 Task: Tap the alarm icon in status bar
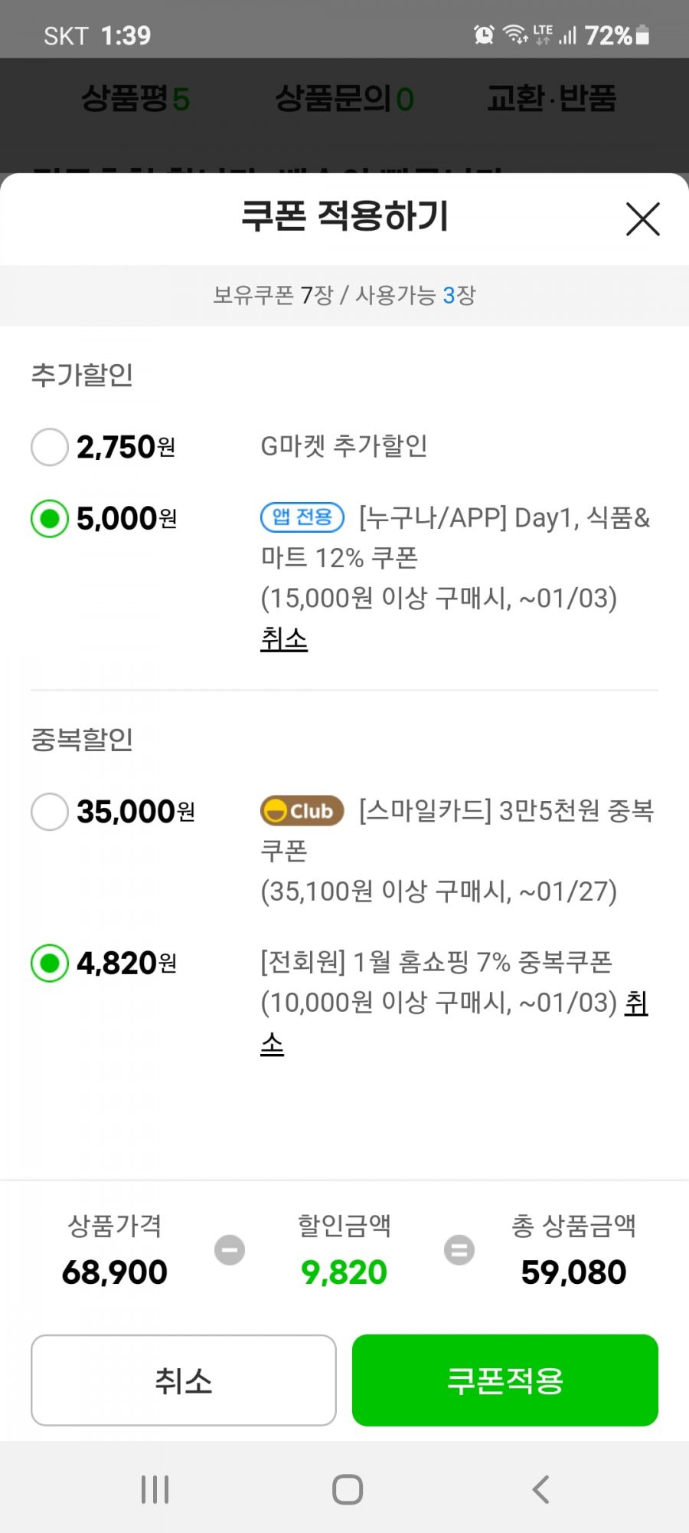click(x=484, y=34)
